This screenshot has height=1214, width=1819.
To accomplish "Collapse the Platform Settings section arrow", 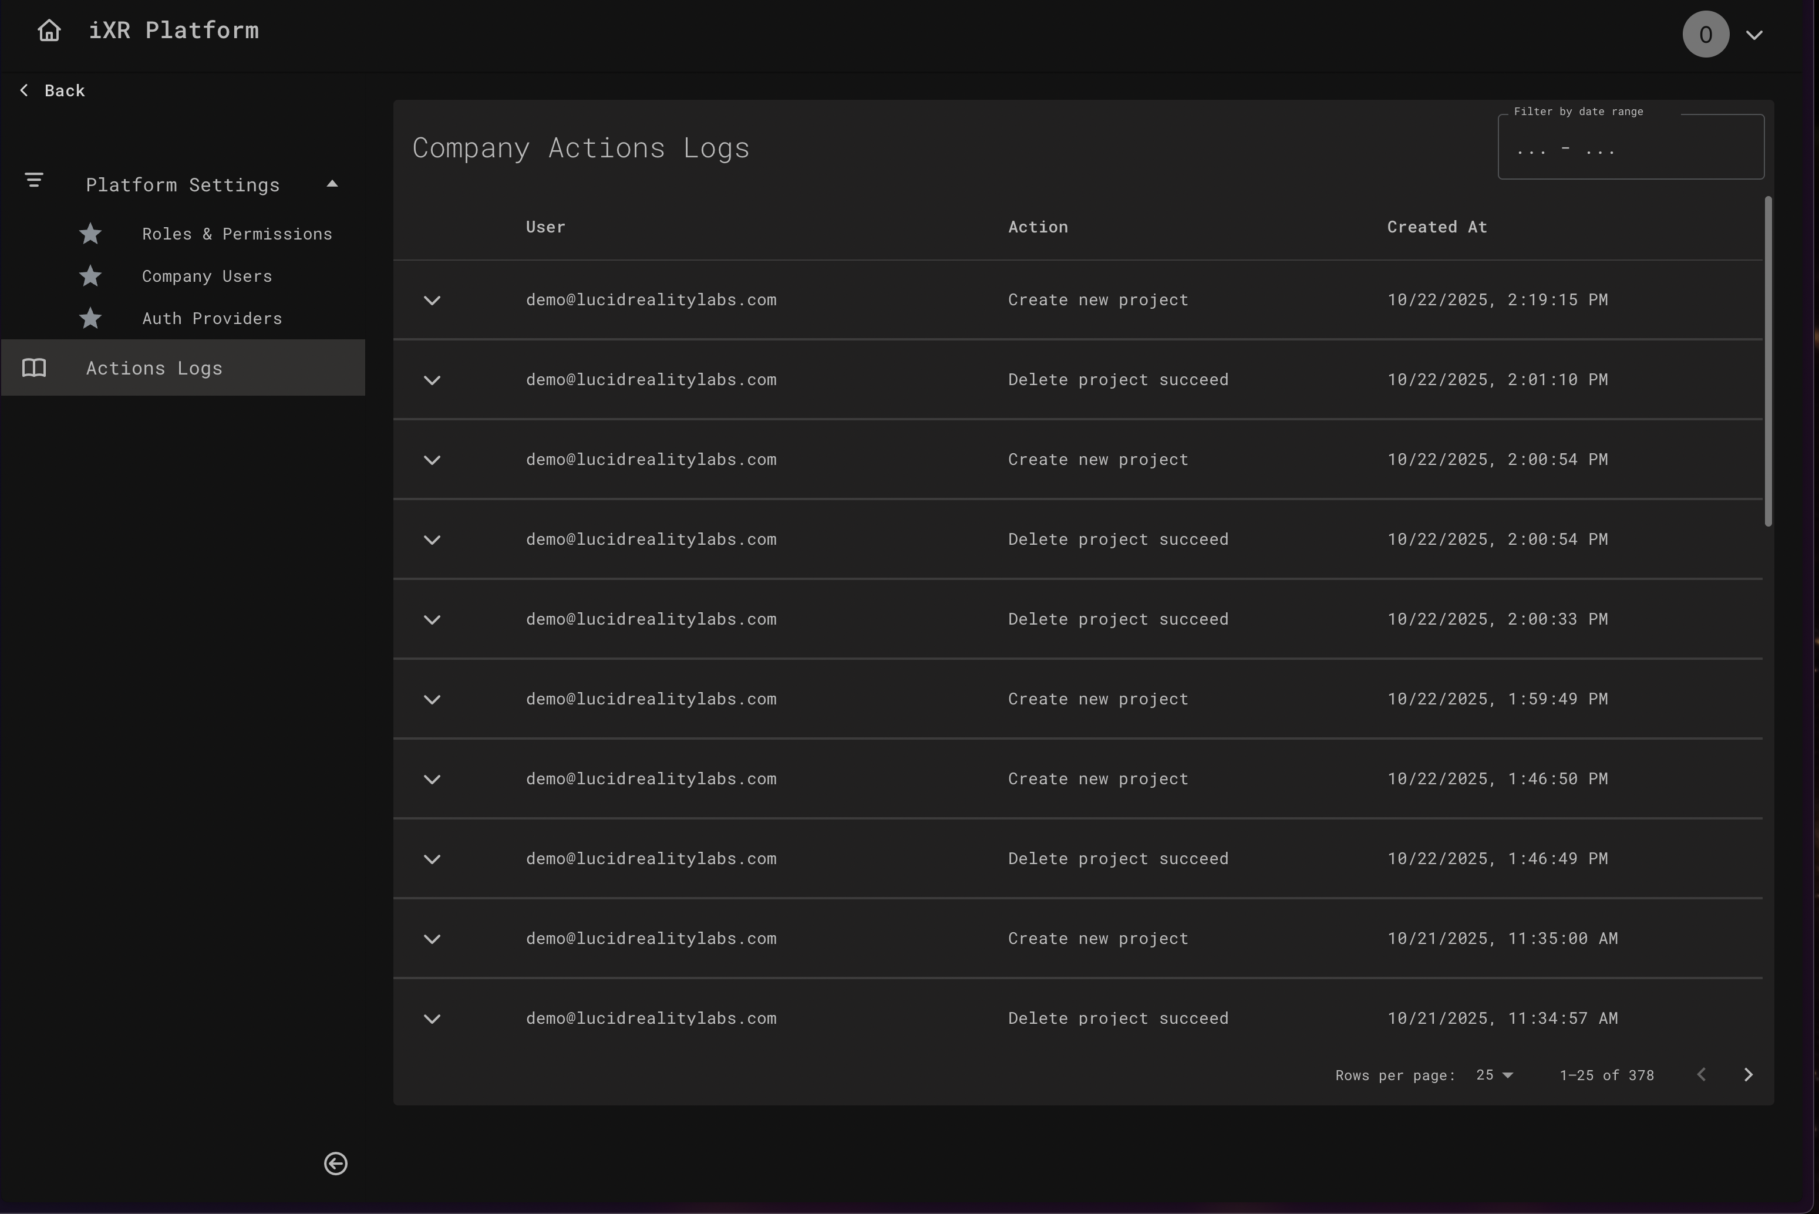I will 332,184.
